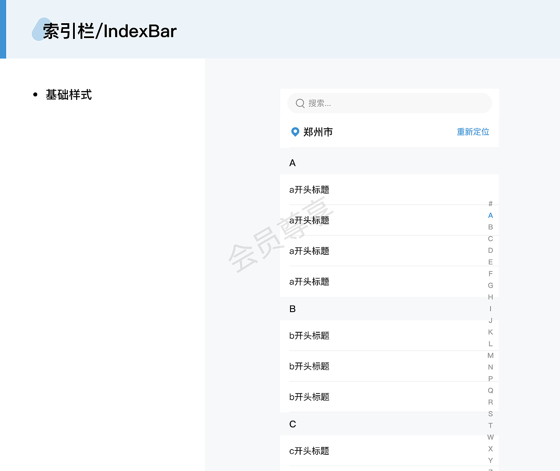Select letter G in the index sidebar

coord(490,285)
